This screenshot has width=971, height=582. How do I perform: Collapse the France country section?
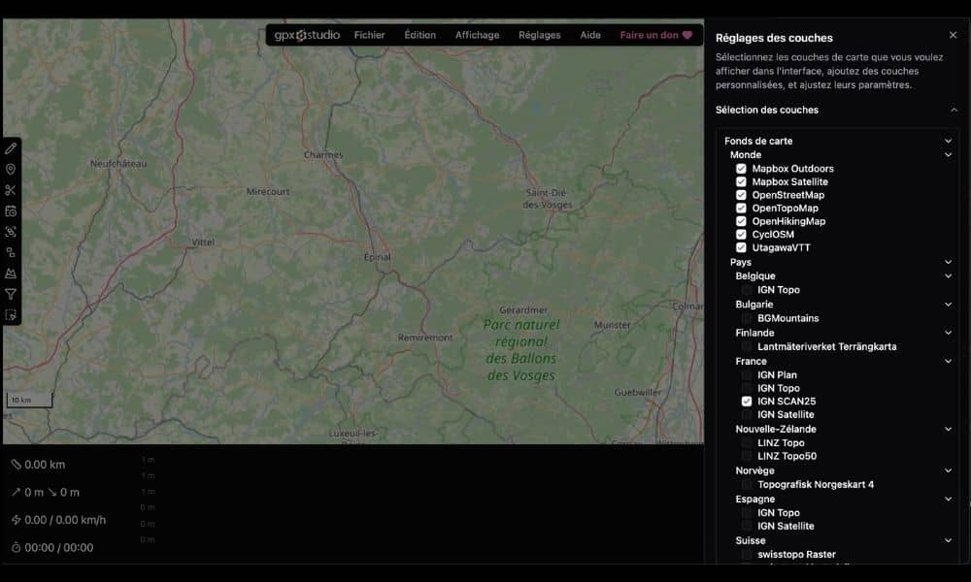949,361
